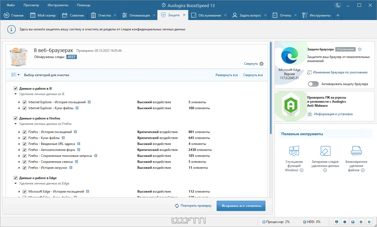Click the double-chevron icon in the status bar
377x227 pixels.
point(369,222)
